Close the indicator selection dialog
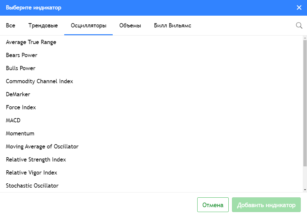The image size is (307, 214). pos(299,8)
